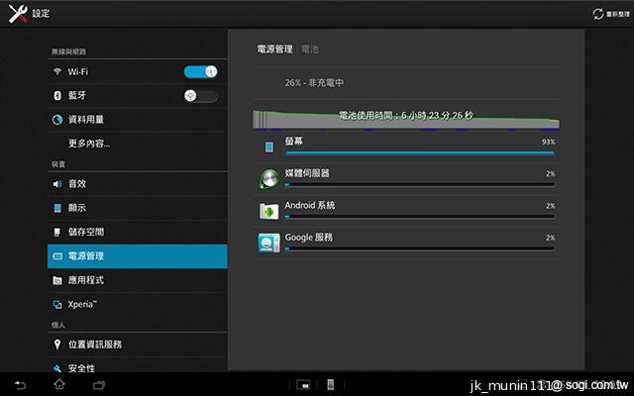Click the 螢幕 93% usage bar
Viewport: 634px width, 396px height.
tap(420, 152)
